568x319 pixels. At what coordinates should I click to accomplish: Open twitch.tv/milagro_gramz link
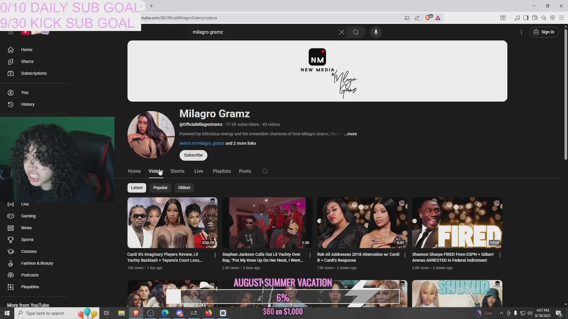pos(202,144)
